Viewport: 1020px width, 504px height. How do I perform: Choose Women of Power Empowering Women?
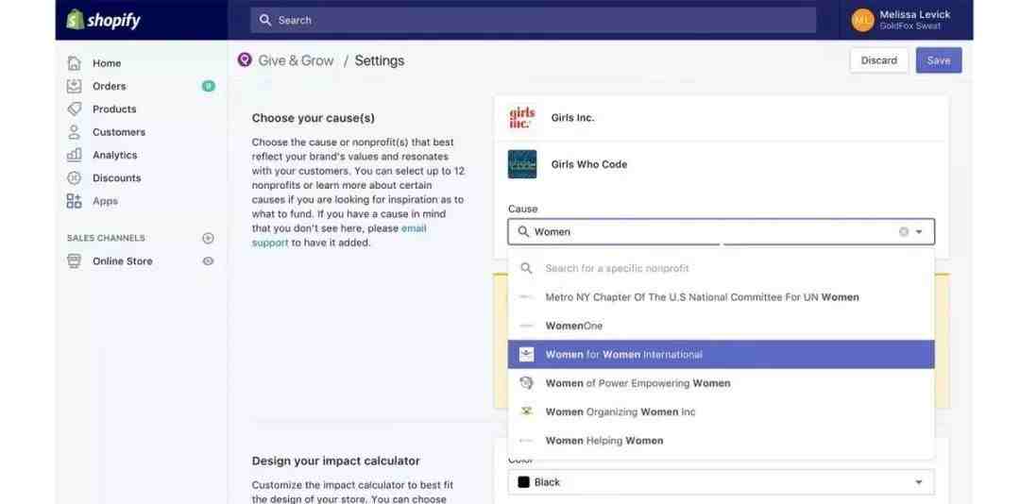pyautogui.click(x=721, y=383)
